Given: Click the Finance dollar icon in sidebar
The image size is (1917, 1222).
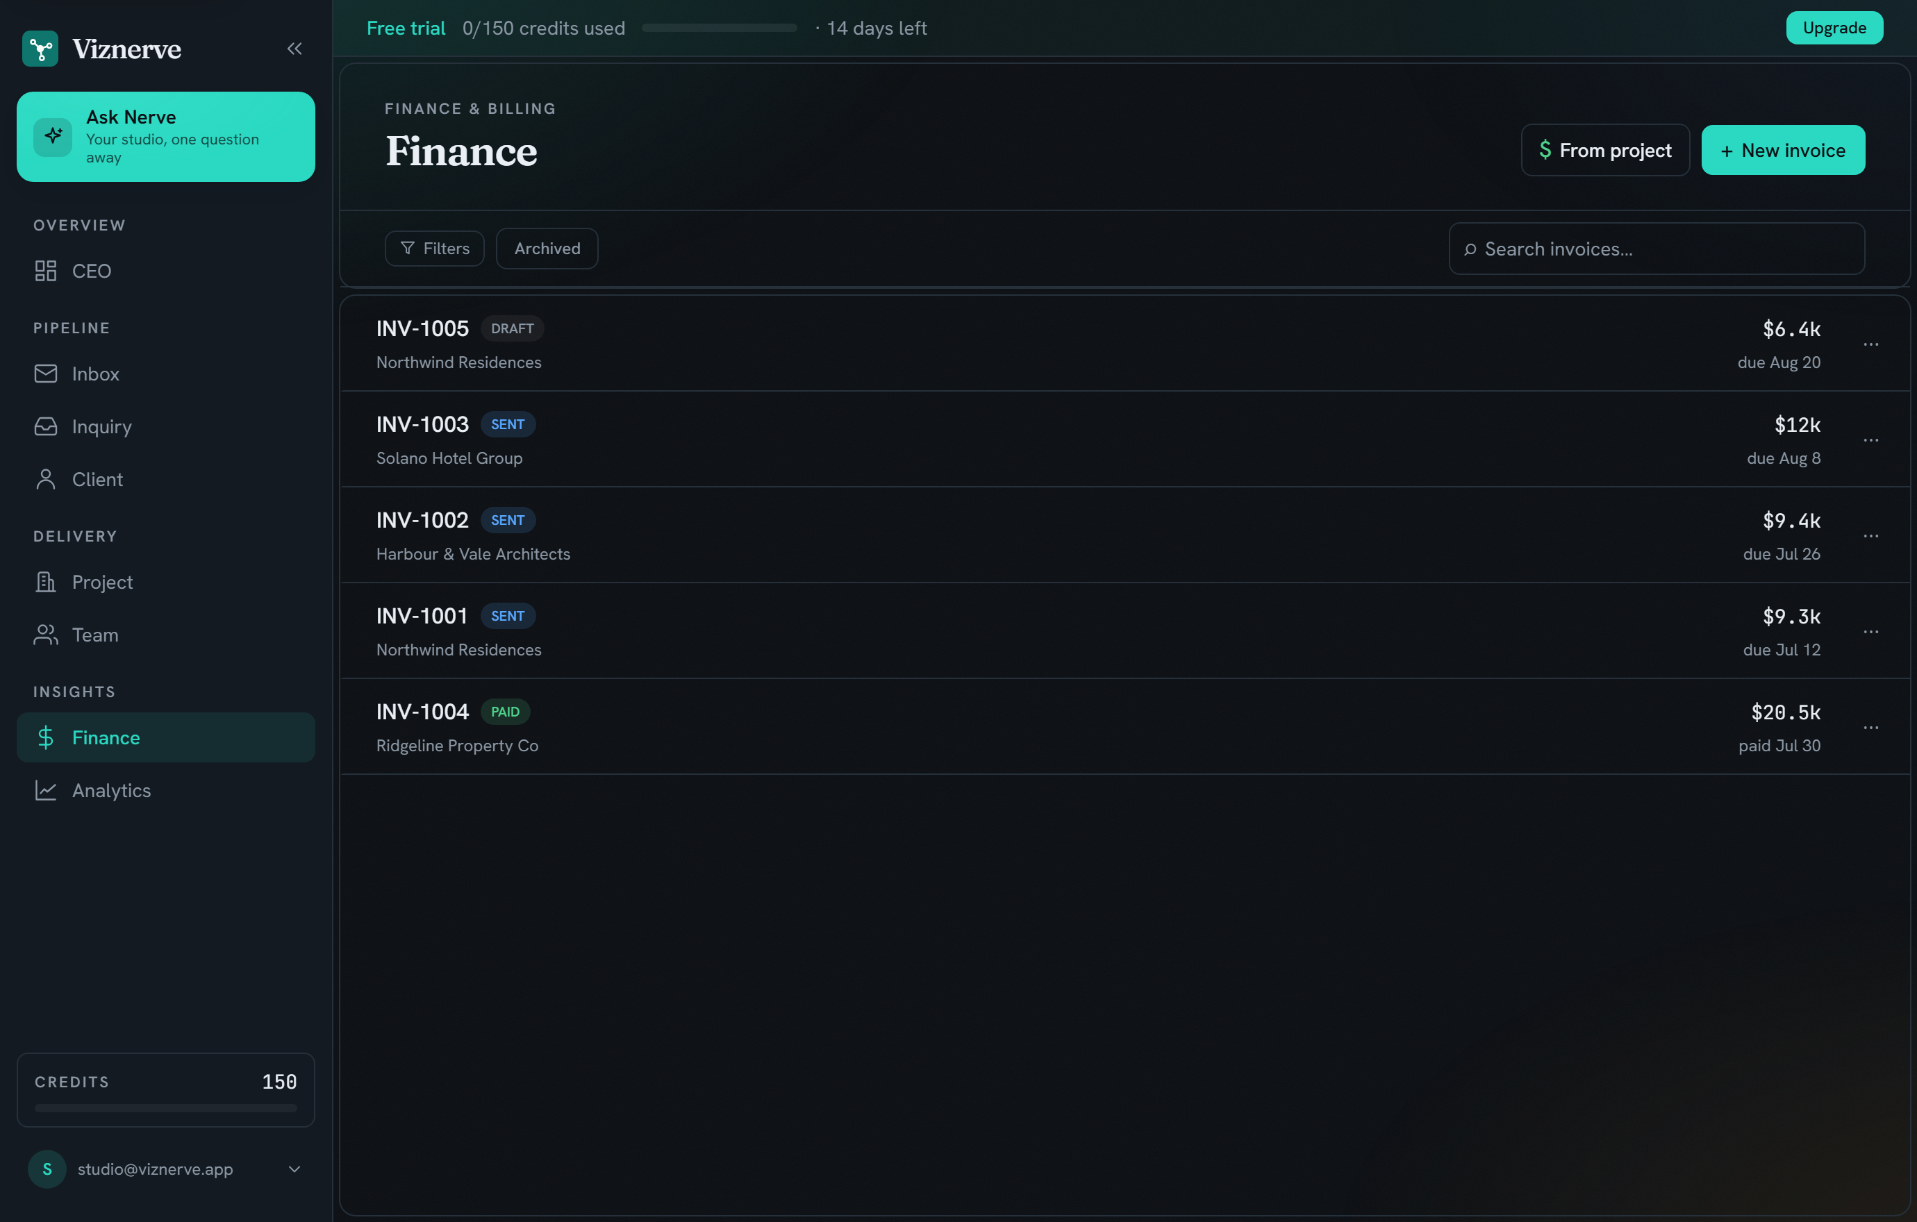Looking at the screenshot, I should point(45,737).
